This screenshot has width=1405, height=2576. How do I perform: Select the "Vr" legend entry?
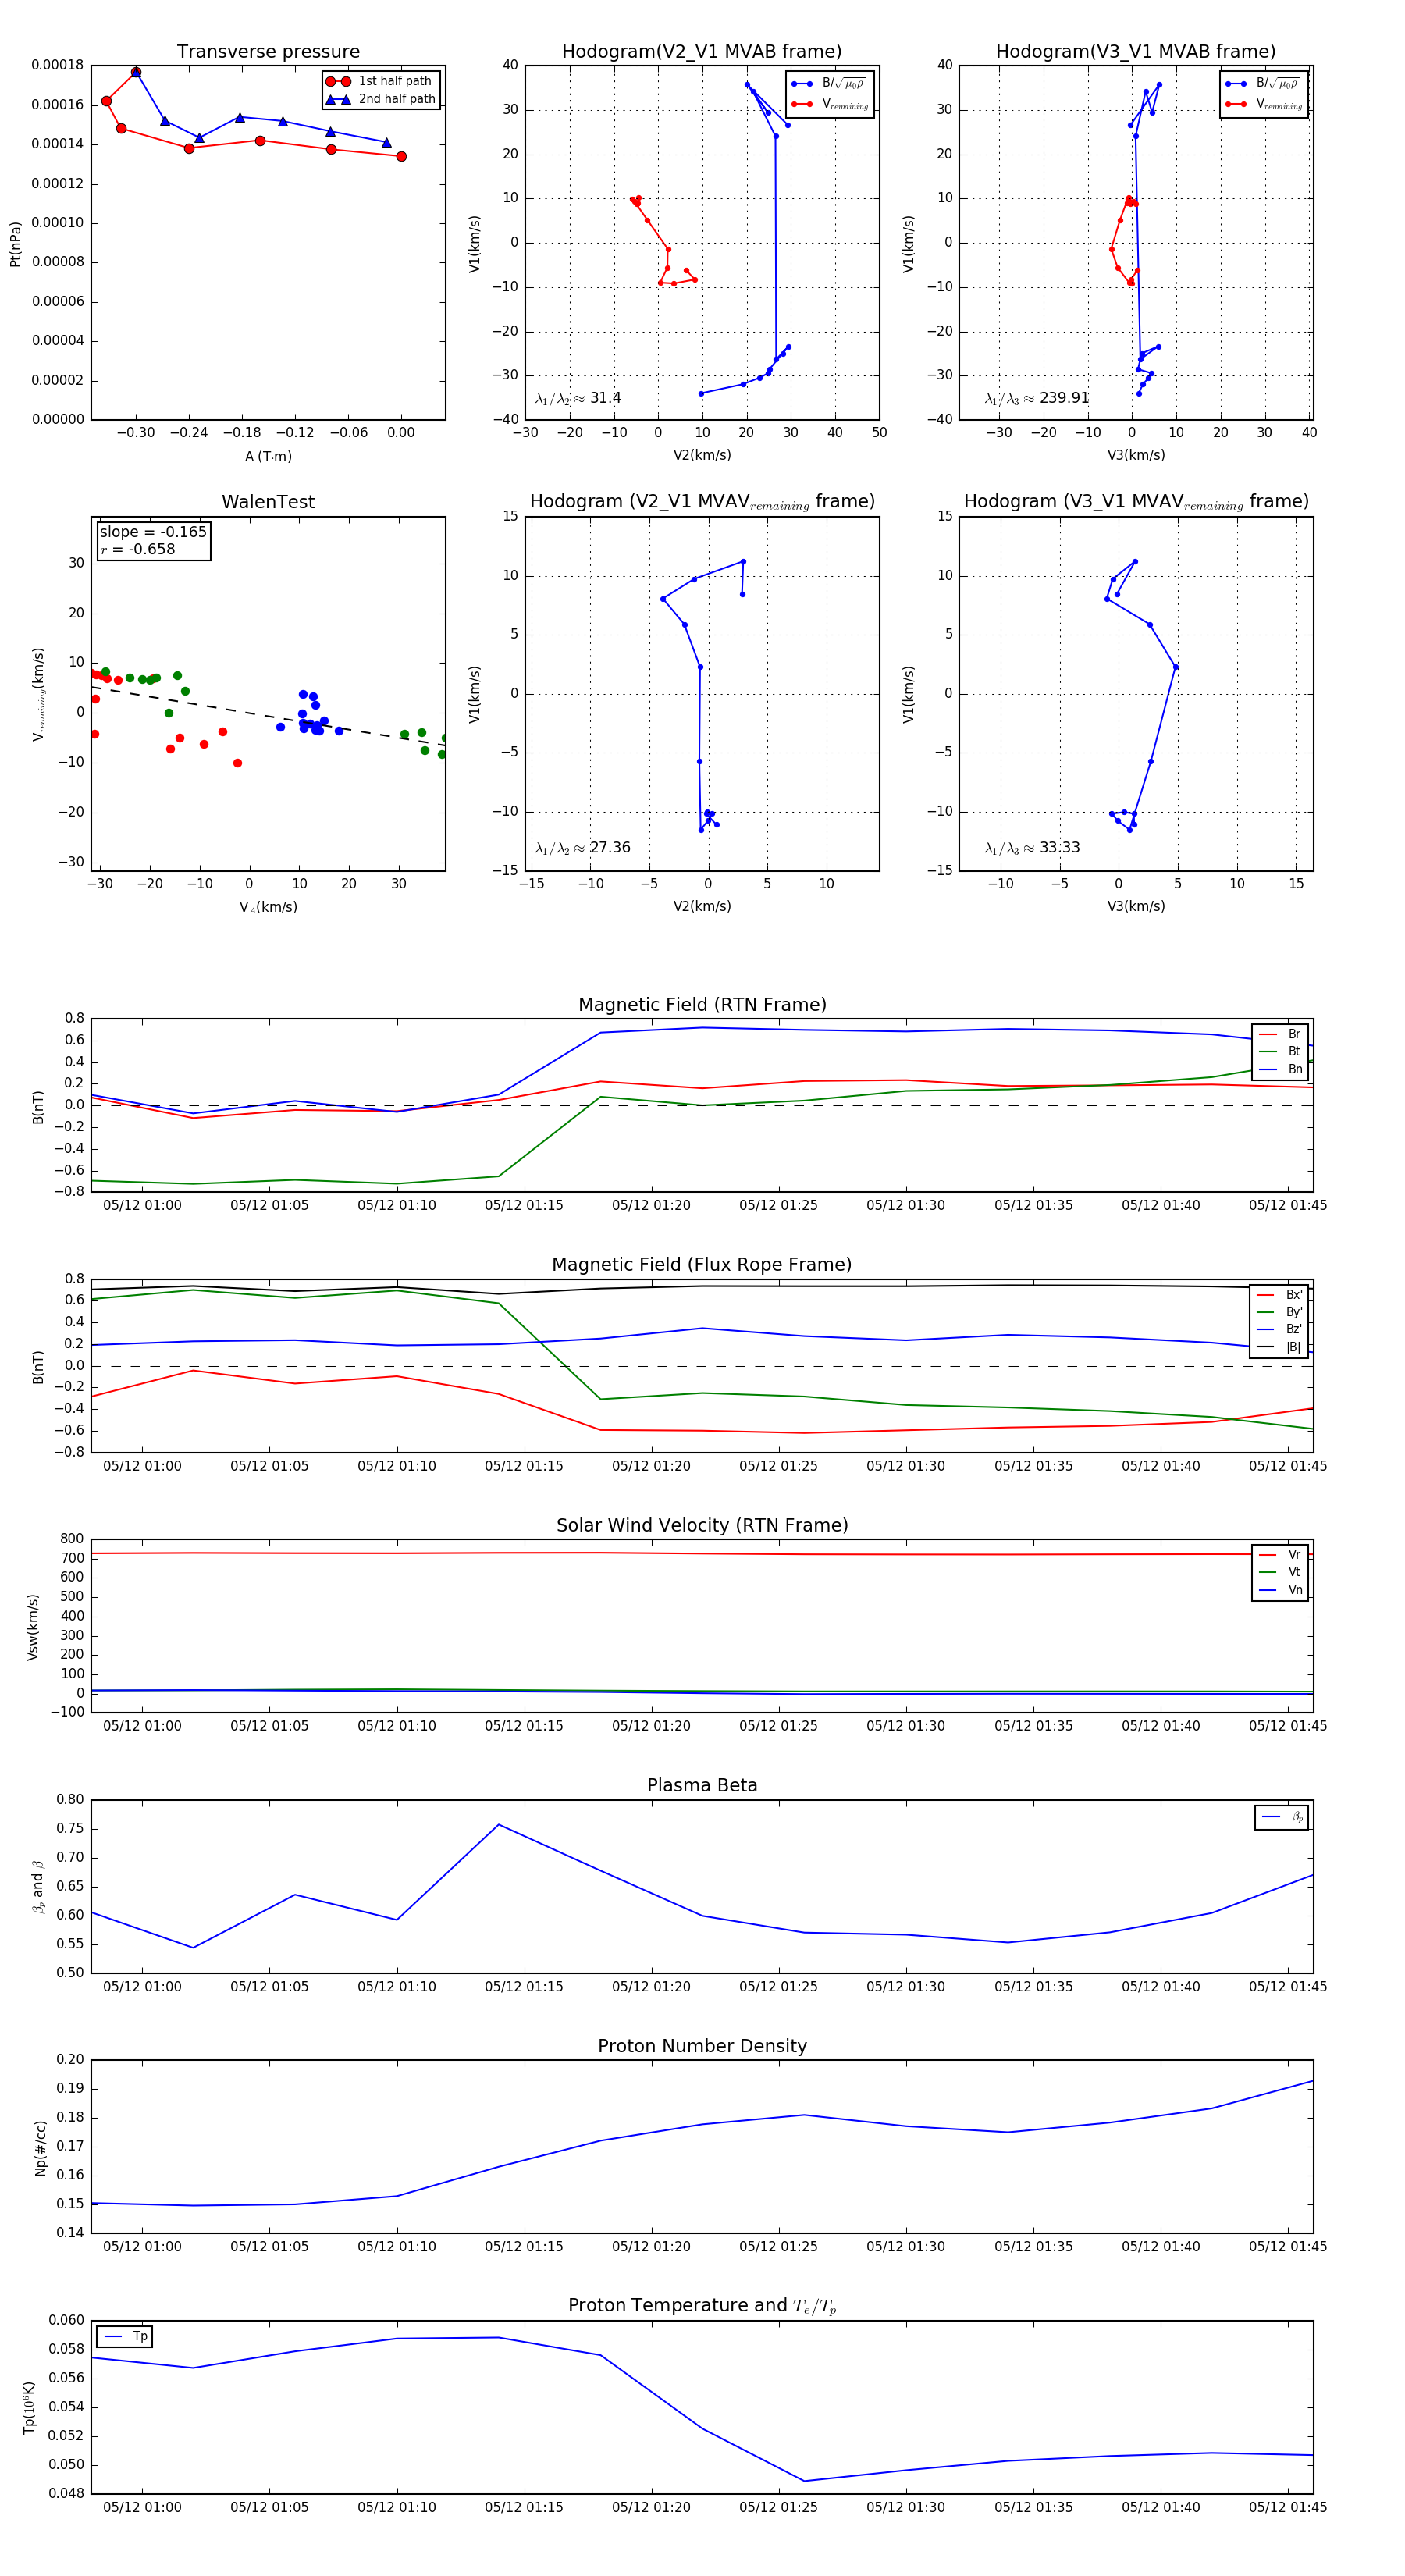(x=1280, y=1555)
